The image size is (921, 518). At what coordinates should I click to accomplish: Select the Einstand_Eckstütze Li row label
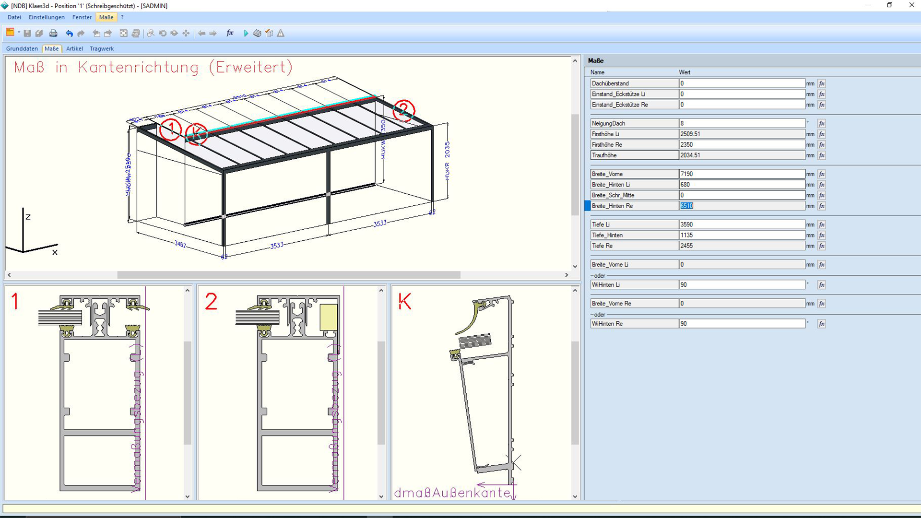click(x=634, y=94)
